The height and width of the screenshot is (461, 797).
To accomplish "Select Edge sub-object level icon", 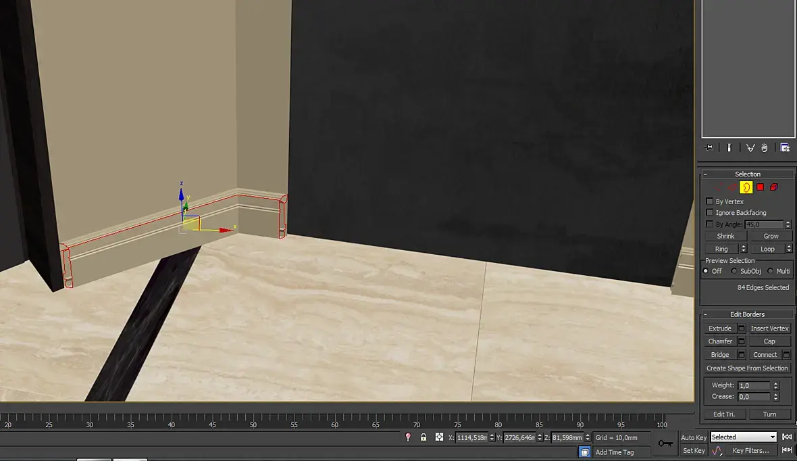I will (x=732, y=187).
